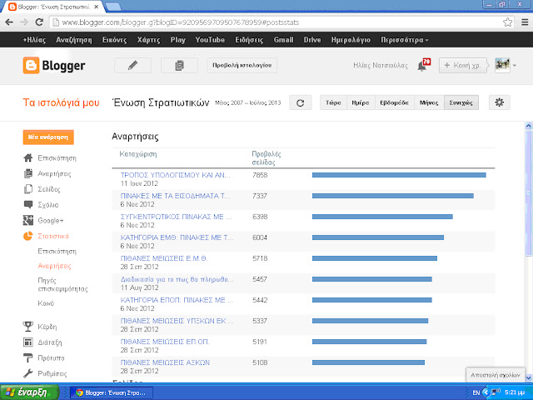The width and height of the screenshot is (533, 400).
Task: Open Χάρτες in Google bar
Action: pyautogui.click(x=148, y=40)
